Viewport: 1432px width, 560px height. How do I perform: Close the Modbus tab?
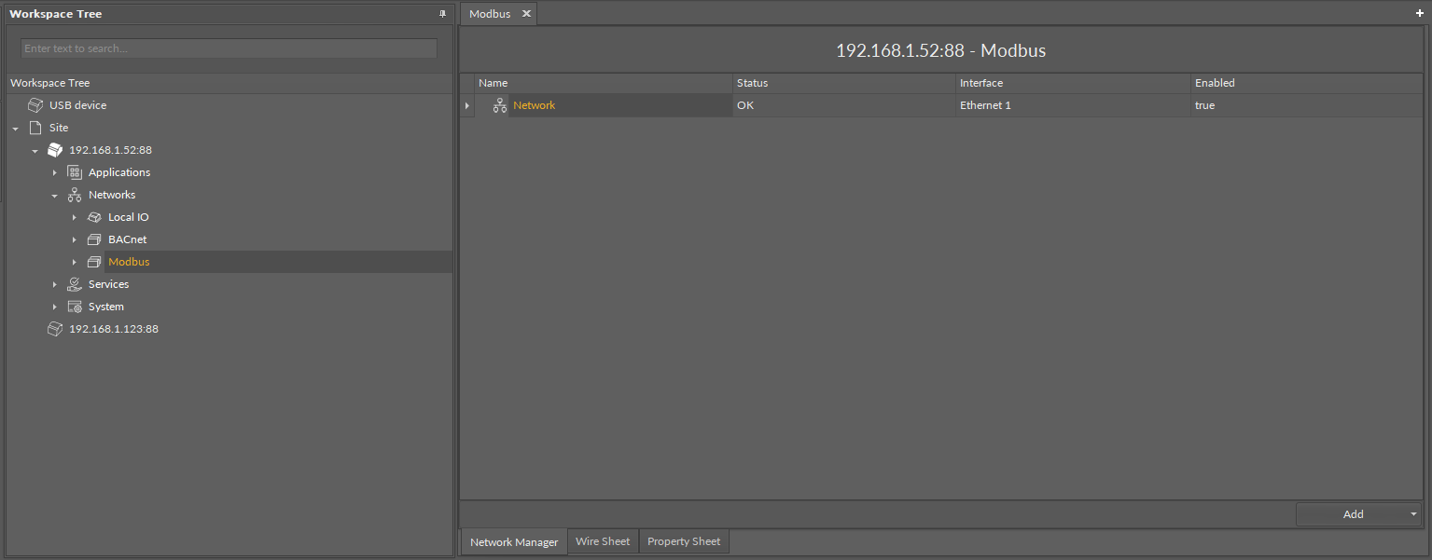tap(526, 14)
